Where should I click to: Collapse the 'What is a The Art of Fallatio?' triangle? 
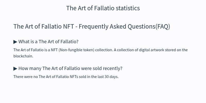15,42
